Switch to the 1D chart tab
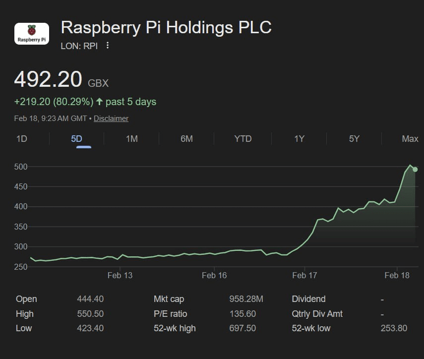This screenshot has height=359, width=424. click(22, 139)
